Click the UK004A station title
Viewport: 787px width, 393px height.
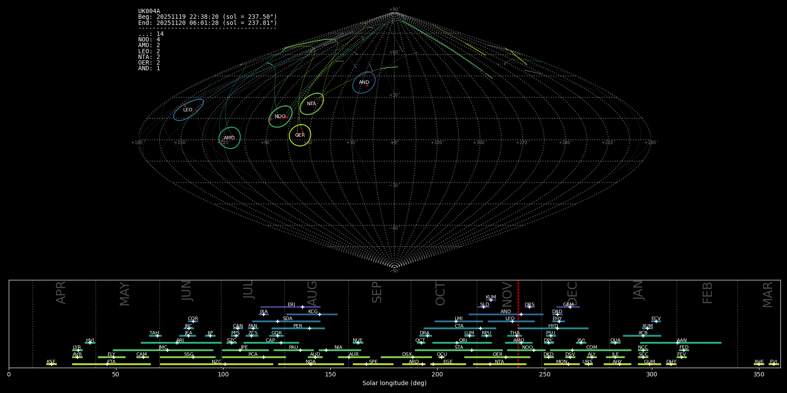point(149,11)
